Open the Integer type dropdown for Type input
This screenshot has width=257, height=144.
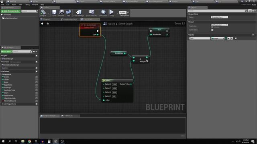(218, 38)
